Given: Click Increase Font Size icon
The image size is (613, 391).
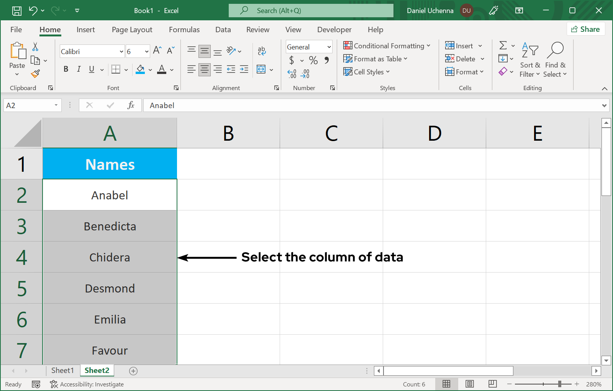Looking at the screenshot, I should 157,51.
